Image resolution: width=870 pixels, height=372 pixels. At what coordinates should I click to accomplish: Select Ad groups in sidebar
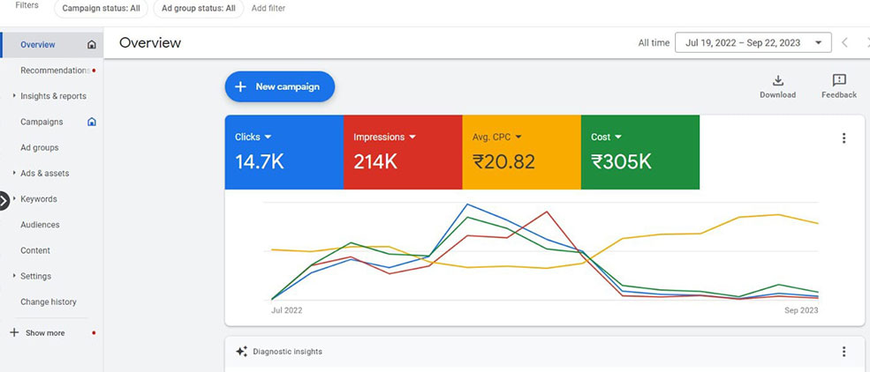40,148
